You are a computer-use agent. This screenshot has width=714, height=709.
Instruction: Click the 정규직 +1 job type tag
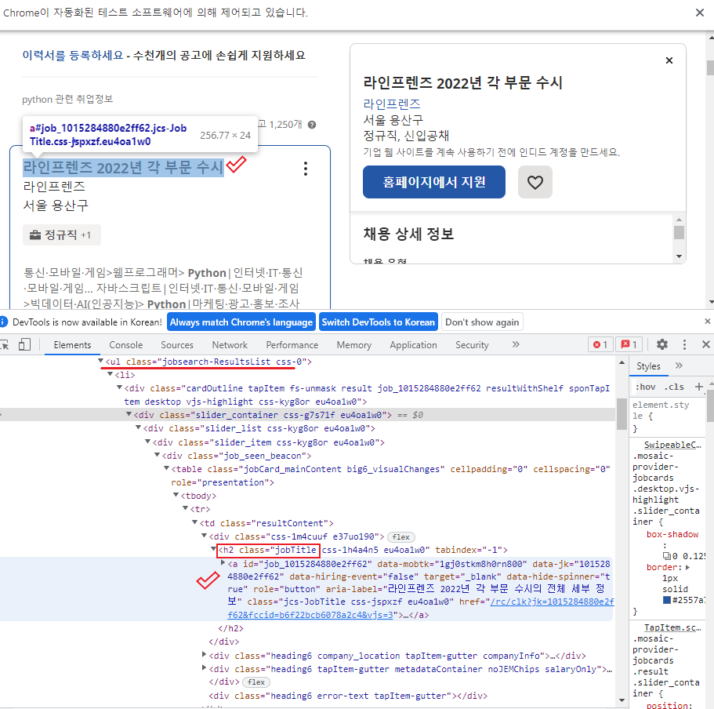coord(61,235)
